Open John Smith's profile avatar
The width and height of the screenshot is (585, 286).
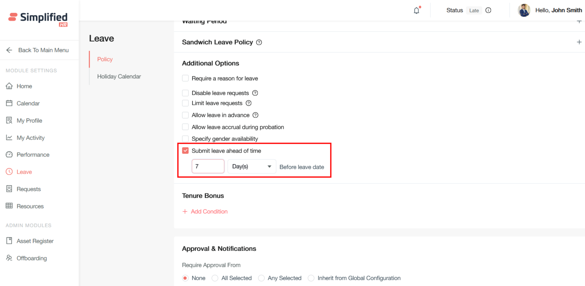(x=524, y=10)
